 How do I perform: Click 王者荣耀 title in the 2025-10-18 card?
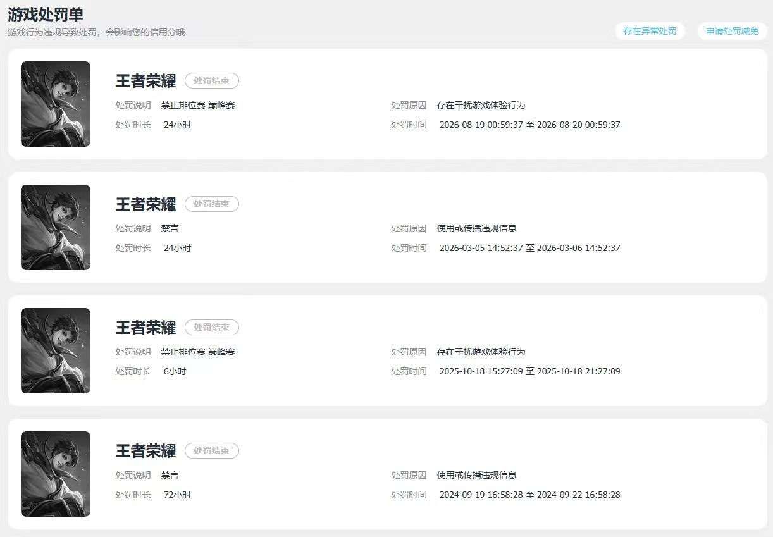pos(145,327)
